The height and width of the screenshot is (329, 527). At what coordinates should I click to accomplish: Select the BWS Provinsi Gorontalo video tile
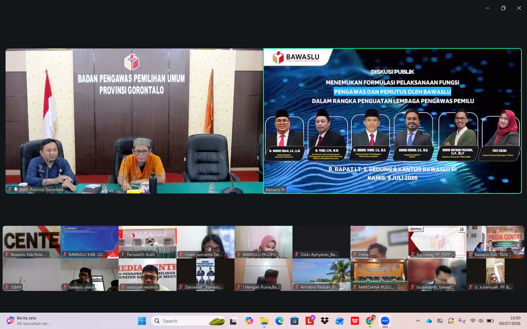point(134,121)
